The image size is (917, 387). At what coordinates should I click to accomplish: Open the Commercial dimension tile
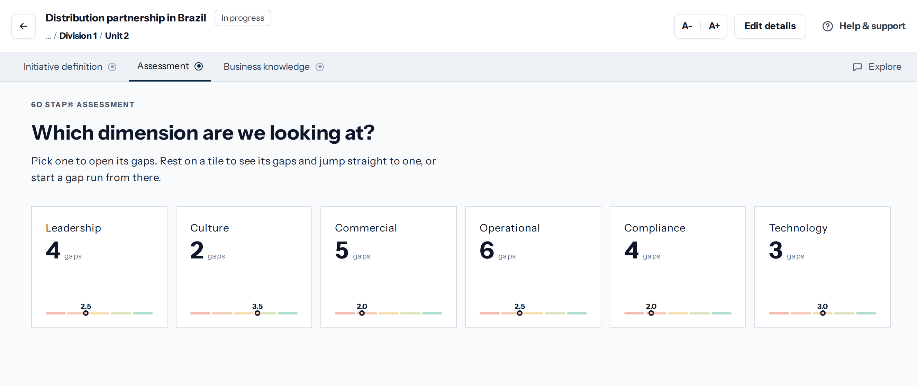click(388, 267)
